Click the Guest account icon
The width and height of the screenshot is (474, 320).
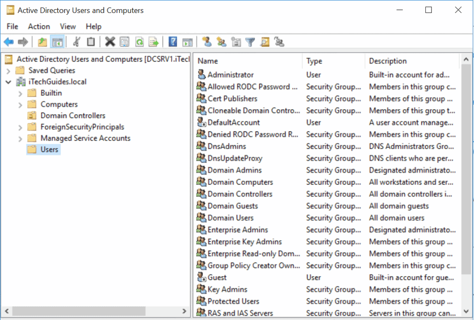(x=201, y=277)
